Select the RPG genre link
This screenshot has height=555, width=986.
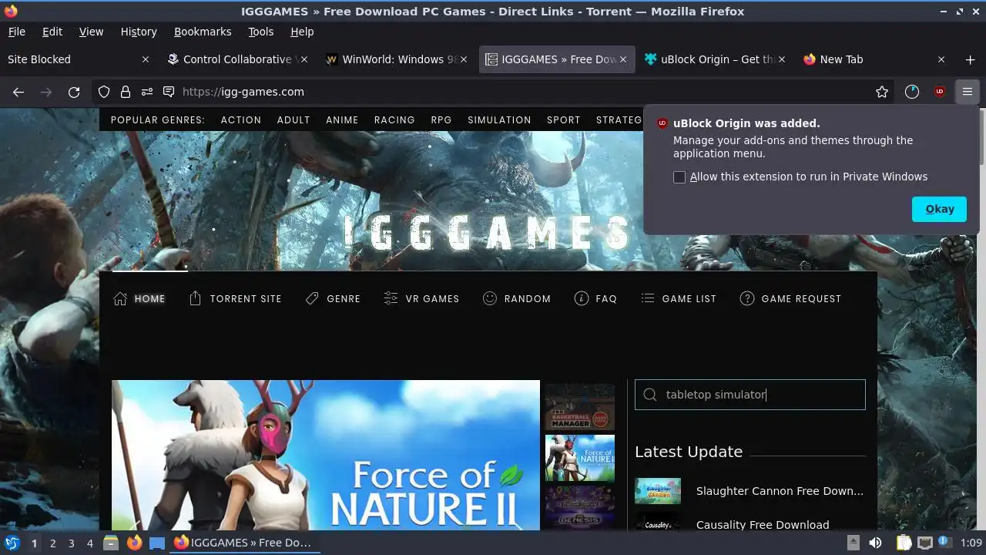(441, 120)
